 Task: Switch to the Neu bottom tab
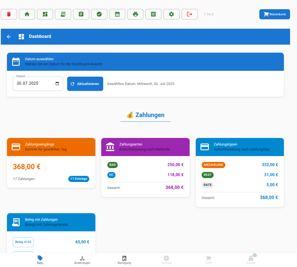tap(40, 260)
